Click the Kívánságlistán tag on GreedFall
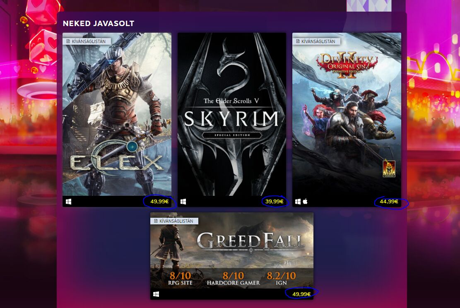The width and height of the screenshot is (460, 308). (x=174, y=221)
